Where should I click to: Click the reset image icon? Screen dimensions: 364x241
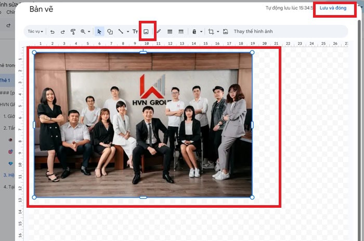225,32
